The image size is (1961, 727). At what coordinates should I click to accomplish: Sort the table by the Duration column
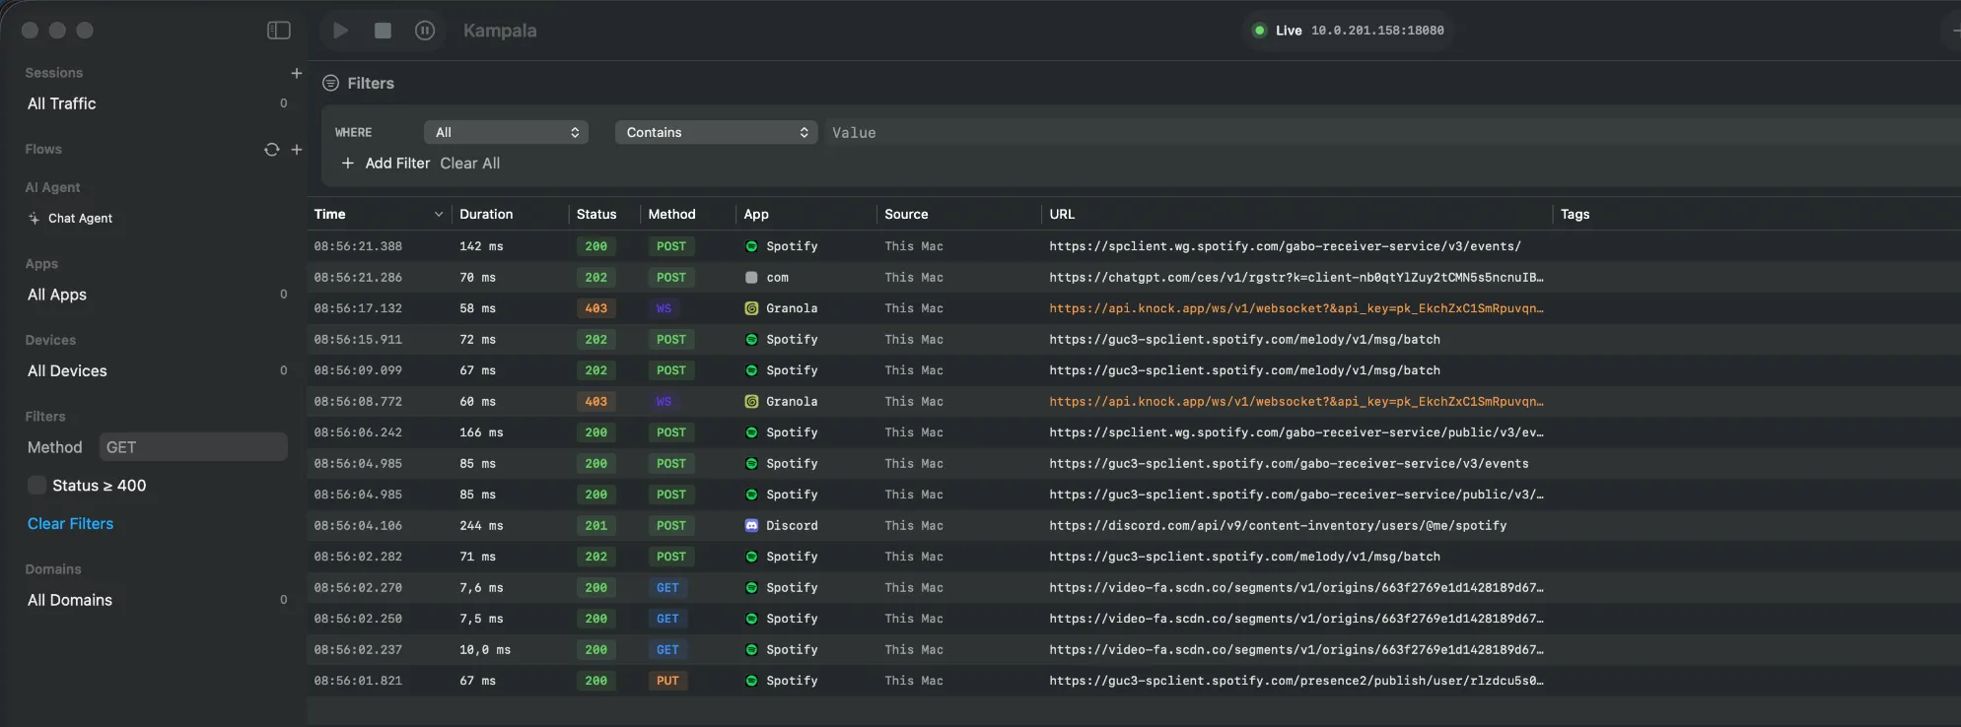(486, 215)
